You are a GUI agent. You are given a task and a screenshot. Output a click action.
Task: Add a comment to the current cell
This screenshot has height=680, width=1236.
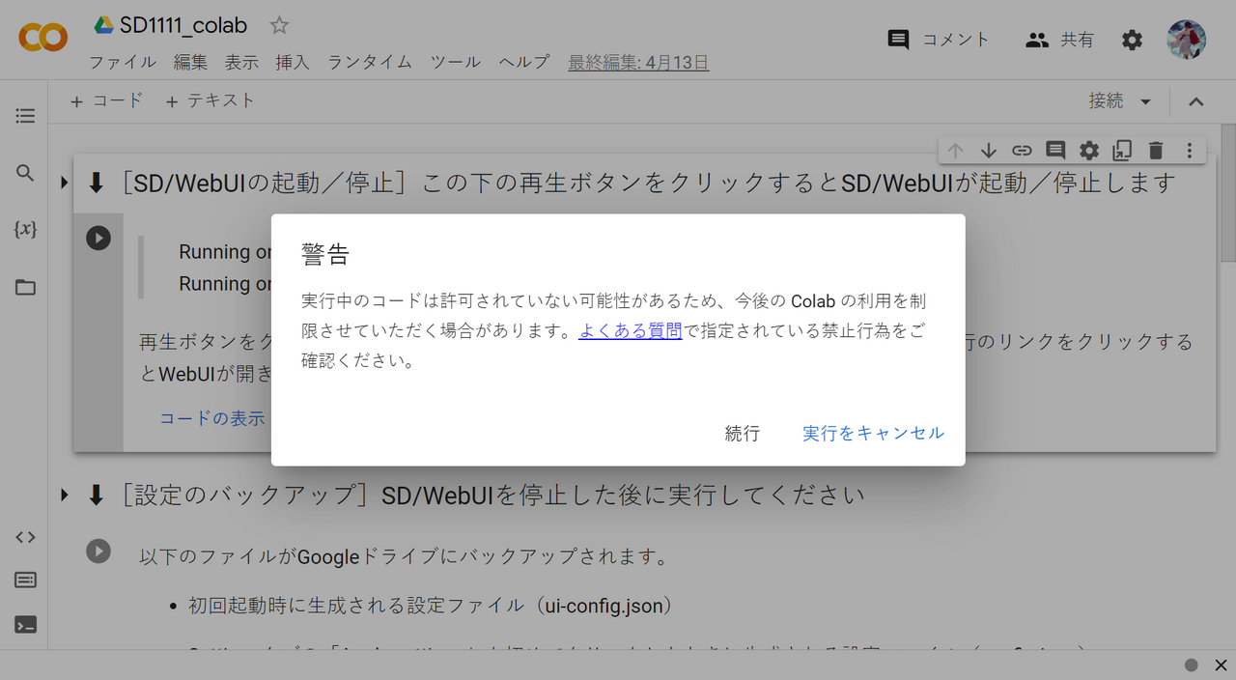tap(1054, 150)
